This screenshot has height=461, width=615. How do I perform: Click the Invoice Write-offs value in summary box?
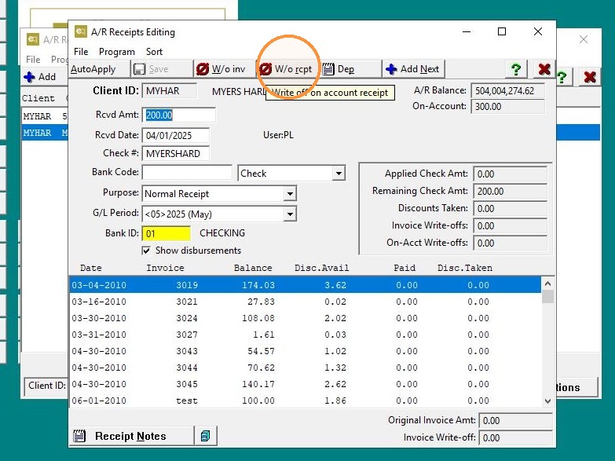pyautogui.click(x=511, y=225)
